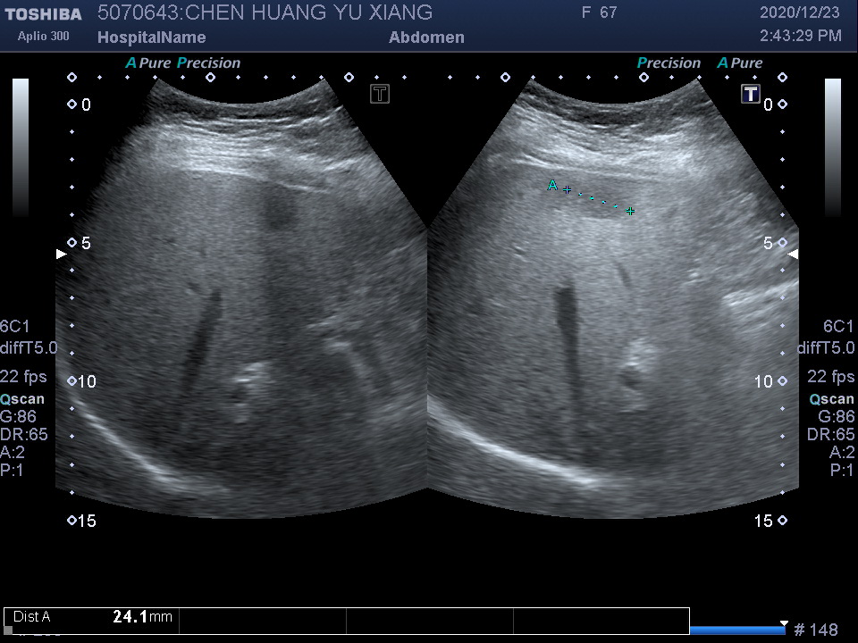The height and width of the screenshot is (643, 858).
Task: Click the right grayscale bar
Action: tap(832, 147)
